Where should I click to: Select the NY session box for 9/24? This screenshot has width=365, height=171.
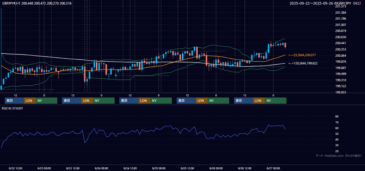[161, 101]
